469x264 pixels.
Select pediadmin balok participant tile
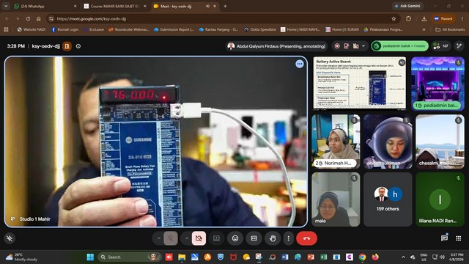[x=438, y=84]
